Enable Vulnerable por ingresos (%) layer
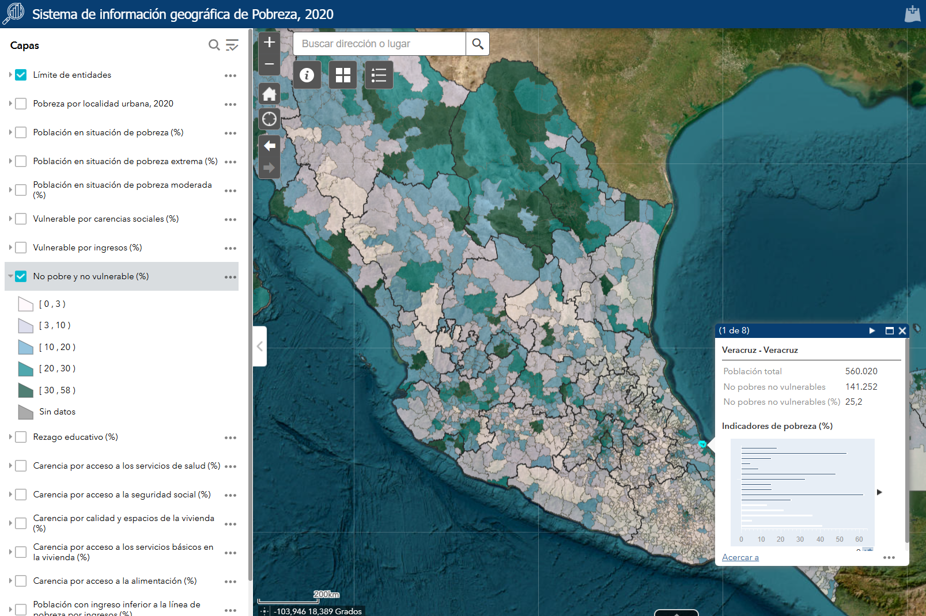 tap(21, 248)
